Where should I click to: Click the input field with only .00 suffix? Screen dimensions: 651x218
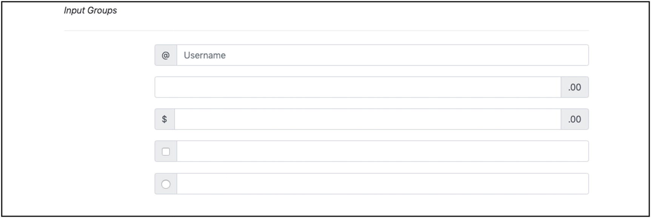pos(357,87)
